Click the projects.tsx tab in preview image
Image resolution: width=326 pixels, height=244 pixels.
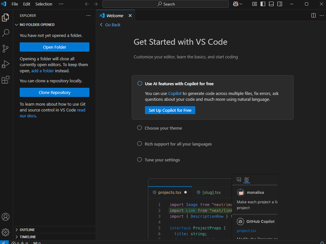click(170, 192)
